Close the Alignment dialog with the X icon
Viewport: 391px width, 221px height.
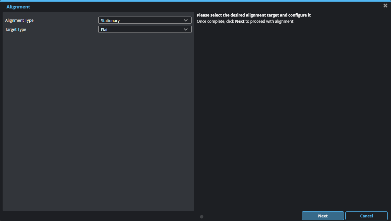(x=385, y=6)
